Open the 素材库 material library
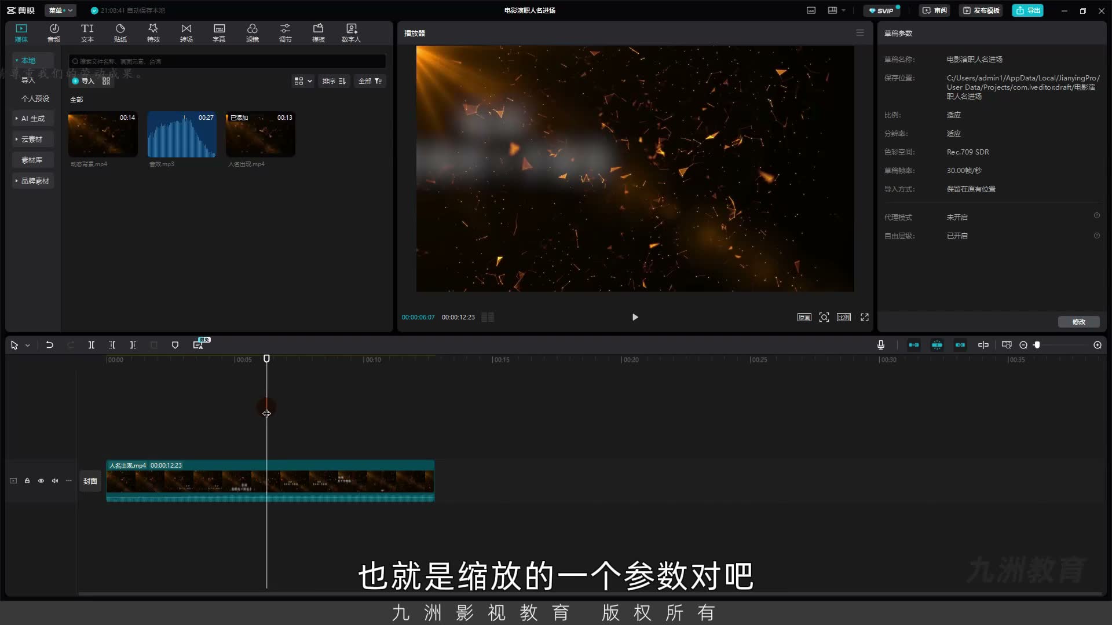 (33, 160)
